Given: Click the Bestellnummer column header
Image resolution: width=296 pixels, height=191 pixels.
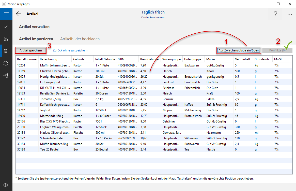Looking at the screenshot, I should [x=27, y=59].
